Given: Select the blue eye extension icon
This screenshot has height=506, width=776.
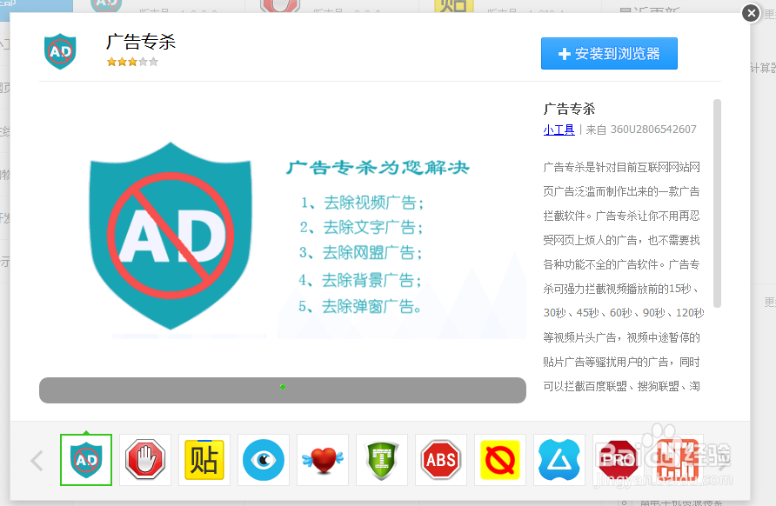Looking at the screenshot, I should click(x=263, y=459).
